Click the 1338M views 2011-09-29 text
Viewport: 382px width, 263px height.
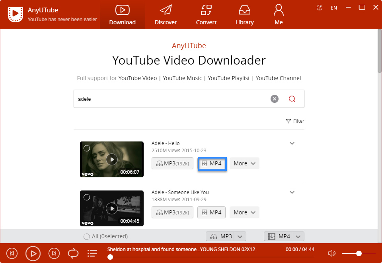[x=179, y=200]
